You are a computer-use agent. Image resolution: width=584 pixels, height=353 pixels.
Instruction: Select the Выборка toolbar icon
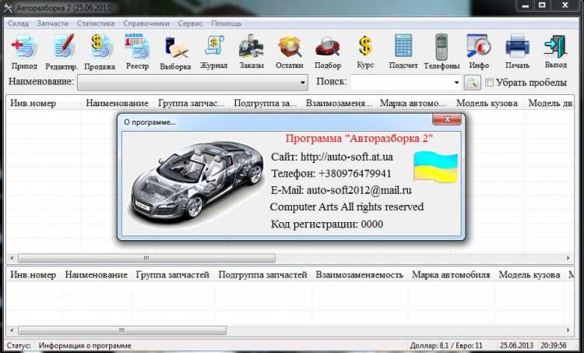click(175, 46)
